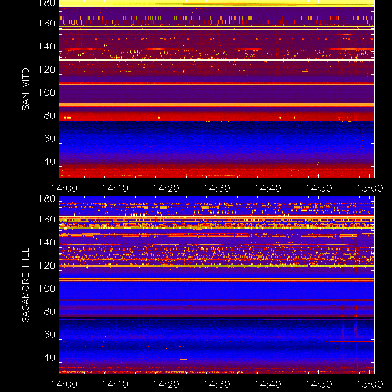Screen dimensions: 392x392
Task: Click the 14:00 time label under San Vito plot
Action: click(x=64, y=188)
